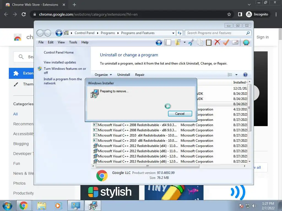
Task: Select the Photos category in Web Store
Action: (19, 183)
